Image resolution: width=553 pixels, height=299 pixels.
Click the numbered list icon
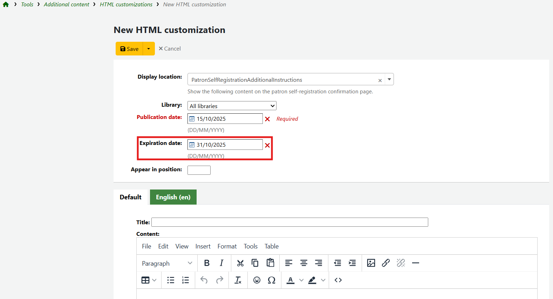(x=185, y=280)
